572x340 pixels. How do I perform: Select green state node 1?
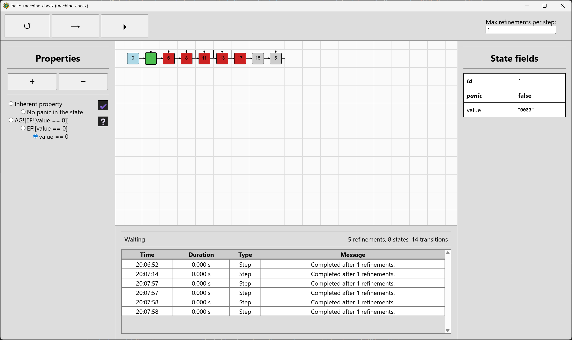[151, 58]
